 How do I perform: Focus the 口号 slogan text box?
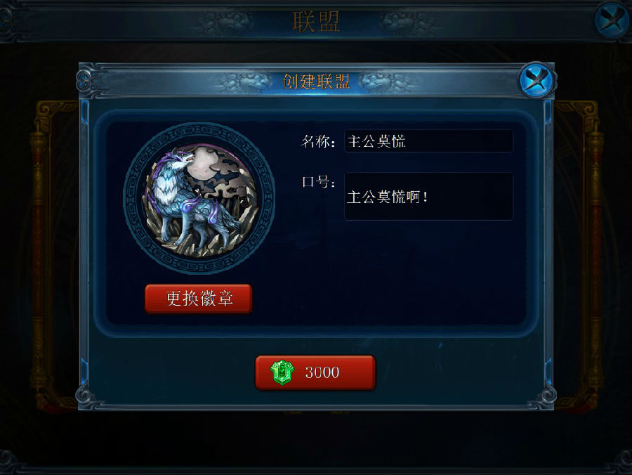click(428, 196)
